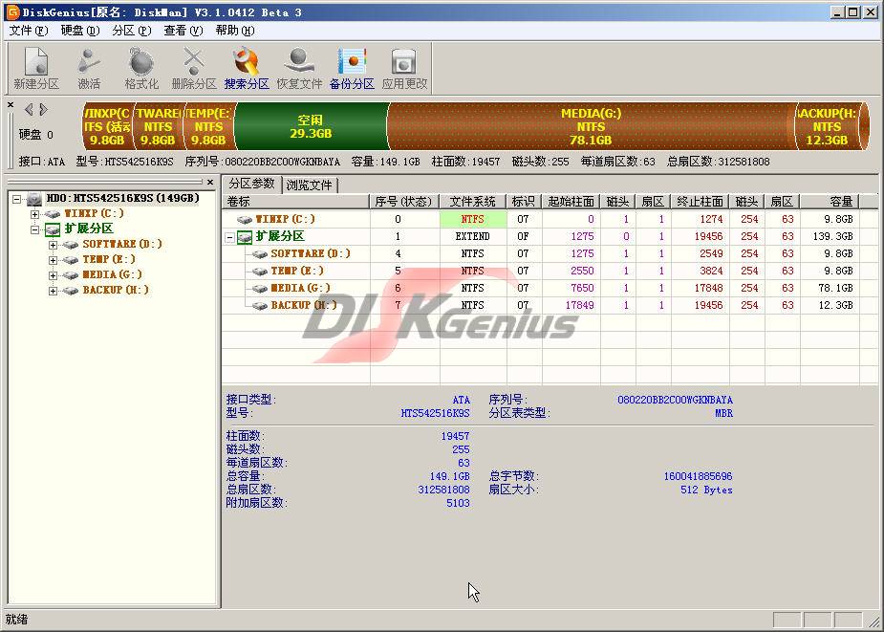
Task: Expand the SOFTWARE (D:) node in tree
Action: (53, 245)
